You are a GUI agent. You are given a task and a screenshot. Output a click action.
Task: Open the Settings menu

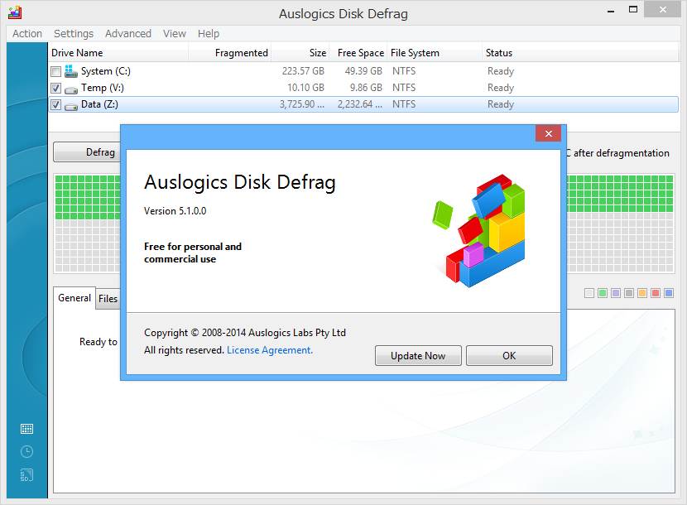click(73, 33)
